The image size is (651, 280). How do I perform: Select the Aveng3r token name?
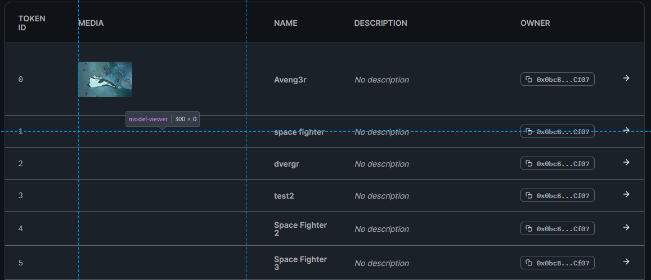pyautogui.click(x=289, y=80)
